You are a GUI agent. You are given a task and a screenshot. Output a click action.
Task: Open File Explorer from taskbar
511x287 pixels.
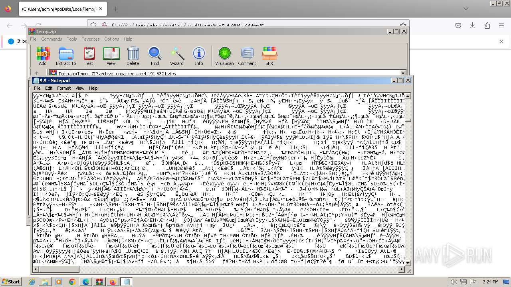pos(45,282)
